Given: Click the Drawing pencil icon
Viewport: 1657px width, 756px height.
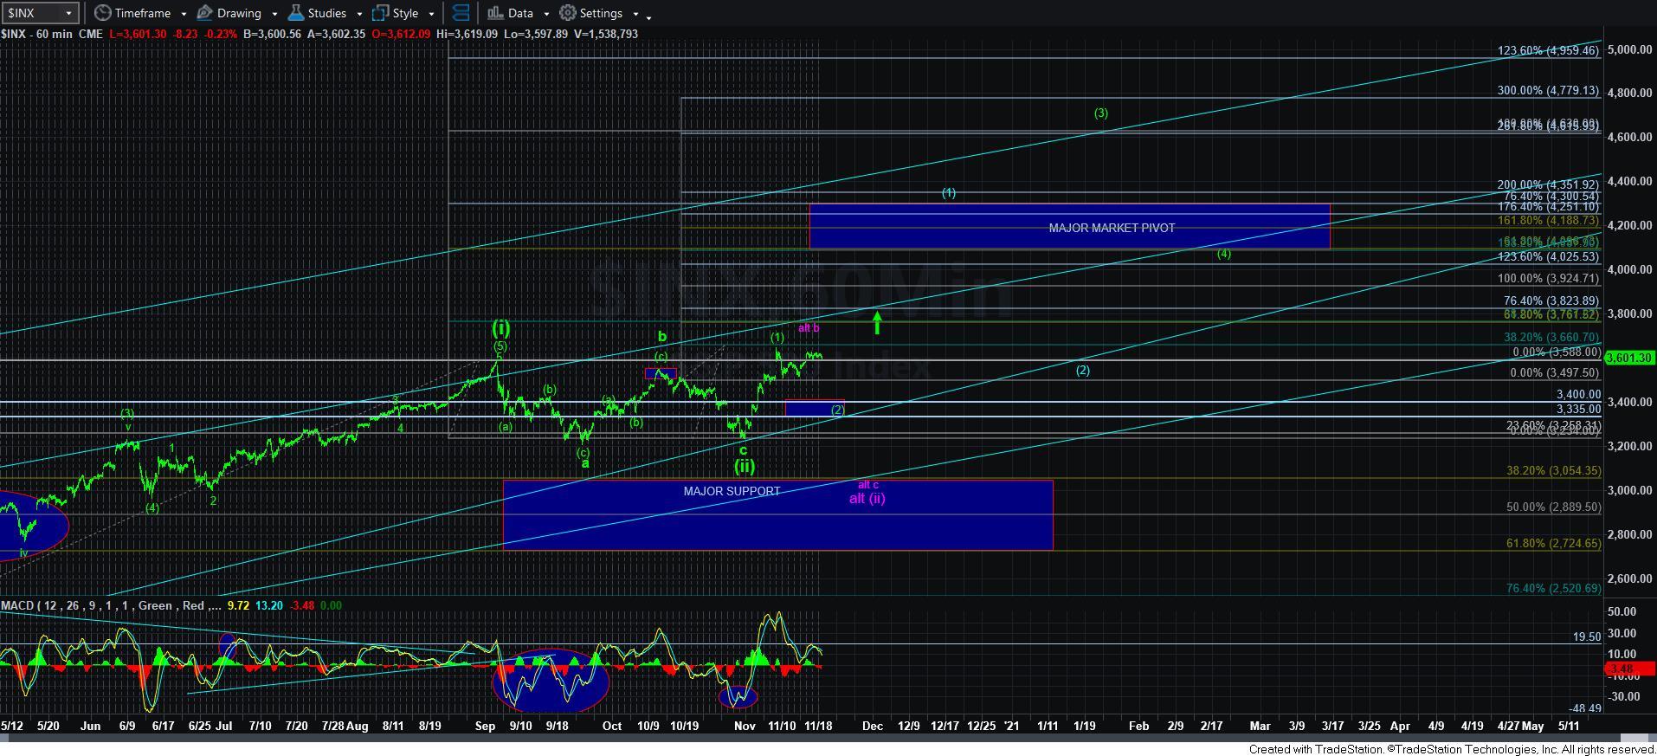Looking at the screenshot, I should [x=205, y=13].
